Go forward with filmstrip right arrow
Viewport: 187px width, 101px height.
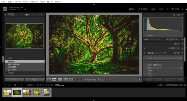[x=21, y=85]
